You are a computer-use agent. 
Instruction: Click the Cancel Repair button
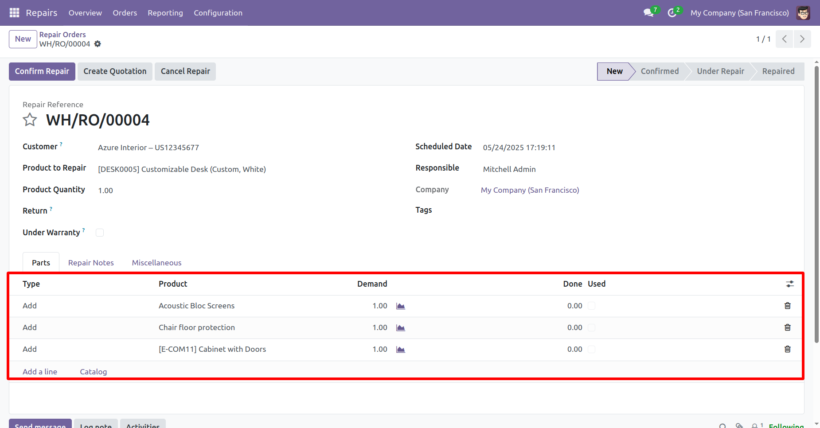[x=185, y=71]
